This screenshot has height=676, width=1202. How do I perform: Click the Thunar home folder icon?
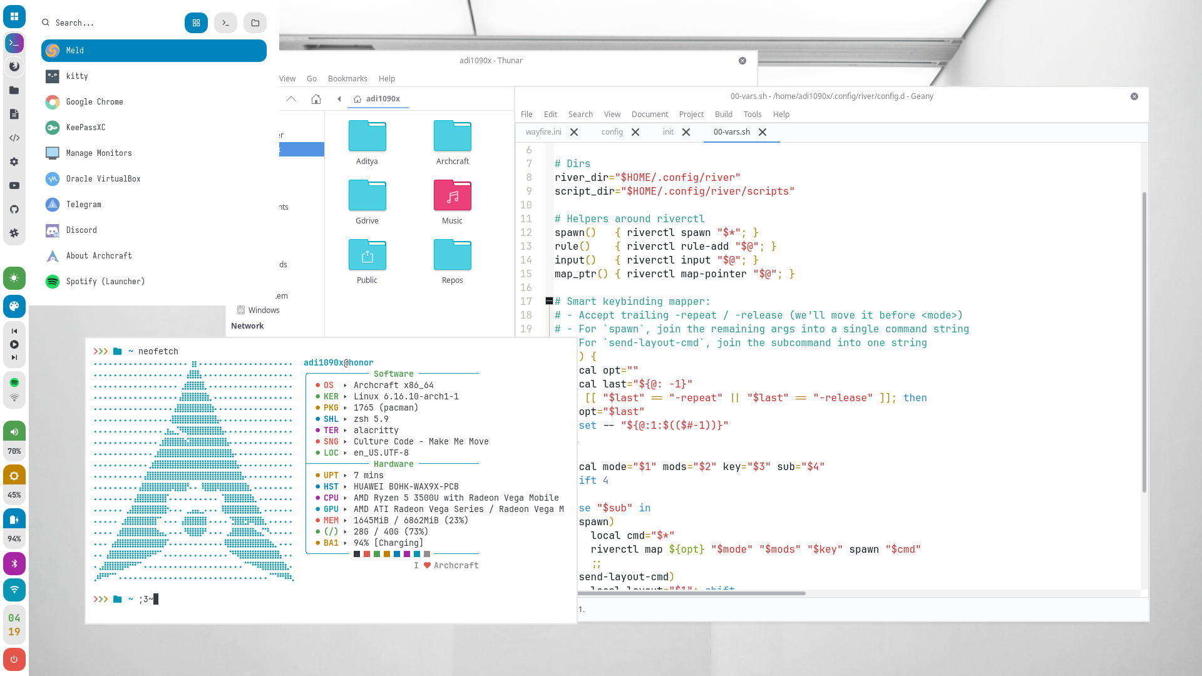point(316,99)
